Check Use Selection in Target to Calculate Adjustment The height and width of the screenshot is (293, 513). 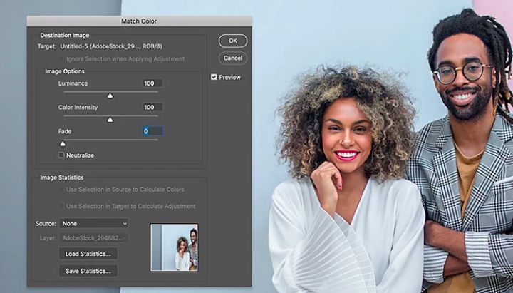(x=61, y=206)
